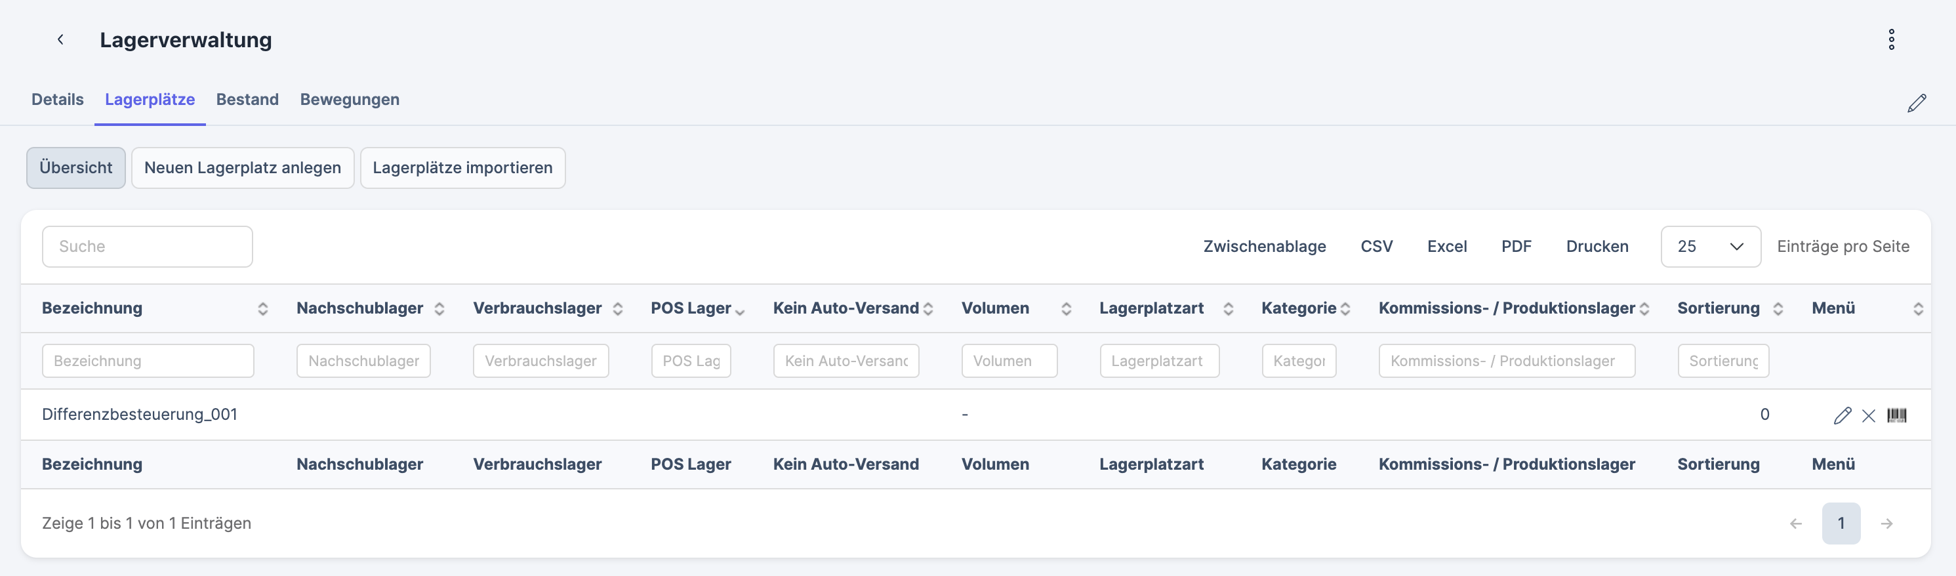Select page 1 in pagination
This screenshot has width=1956, height=576.
[x=1841, y=524]
